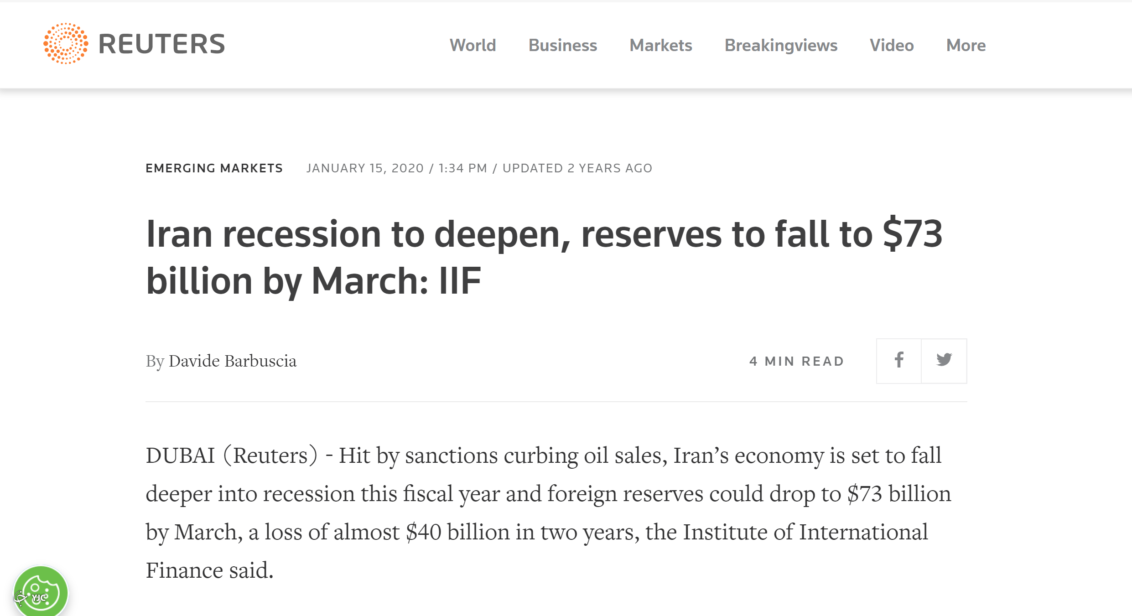Share article on Facebook
1132x616 pixels.
tap(898, 361)
